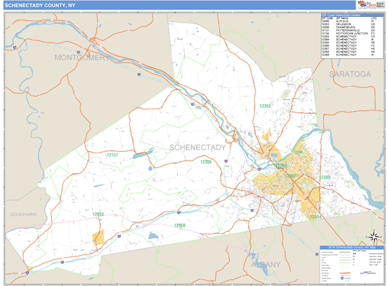This screenshot has width=388, height=286.
Task: Click the 12309 ZIP label on the map
Action: (325, 177)
